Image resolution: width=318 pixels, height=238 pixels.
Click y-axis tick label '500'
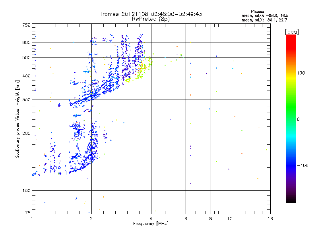[x=26, y=58]
